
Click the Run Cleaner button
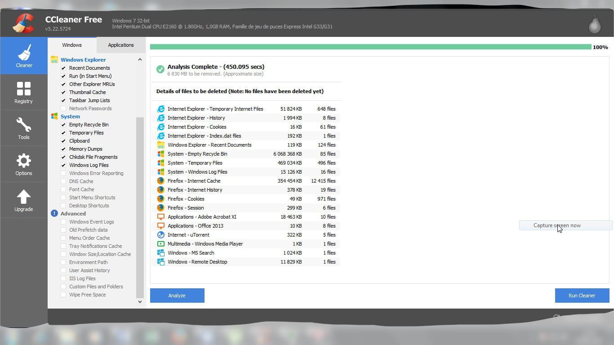[582, 296]
